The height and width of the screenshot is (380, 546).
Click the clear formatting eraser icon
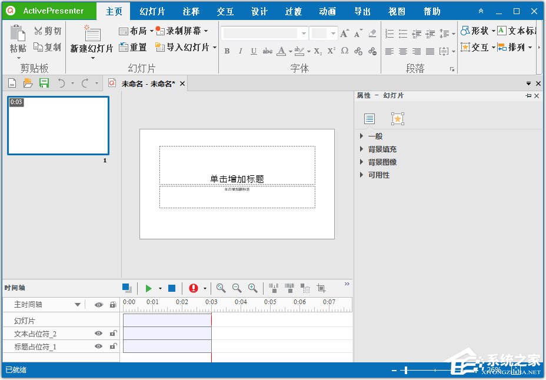click(x=372, y=34)
